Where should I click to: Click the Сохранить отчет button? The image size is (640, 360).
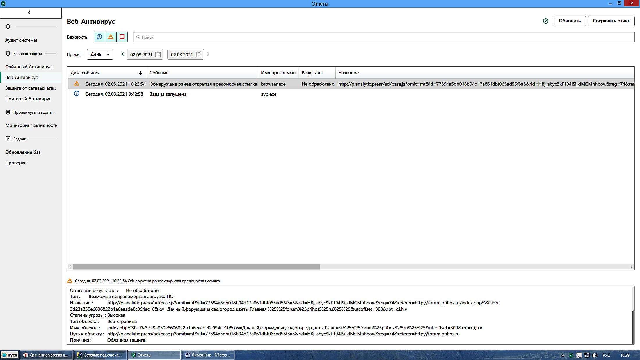coord(611,21)
